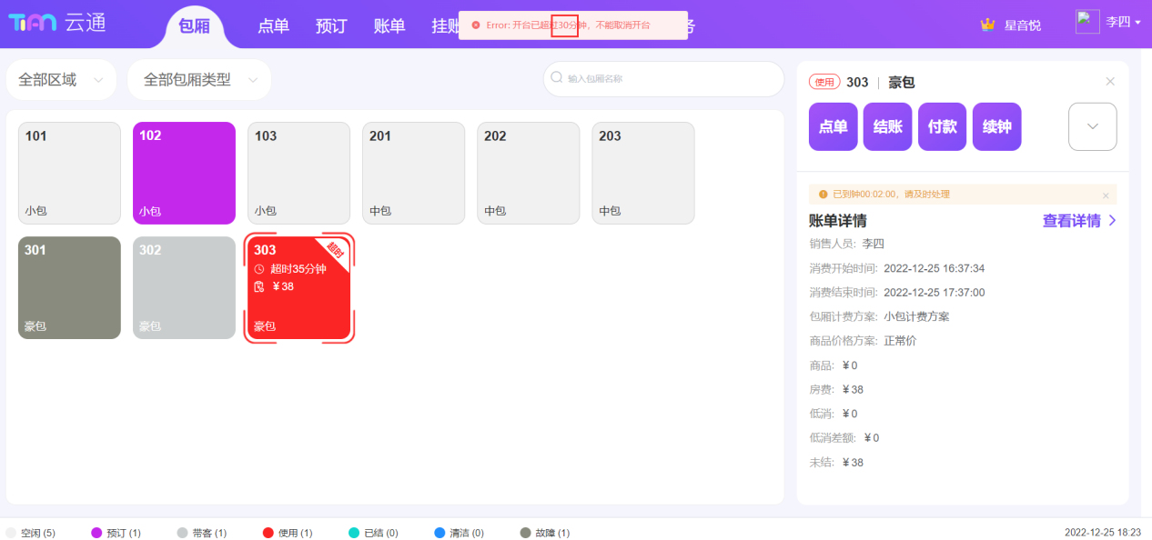Close the 303 detail panel
The height and width of the screenshot is (540, 1152).
point(1110,82)
